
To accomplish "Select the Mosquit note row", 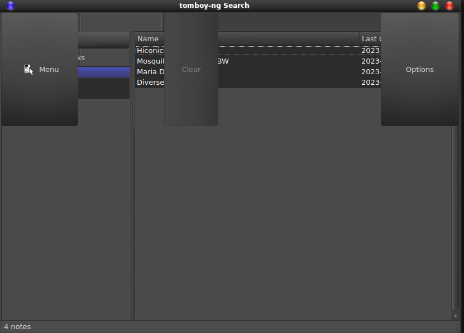I will (258, 61).
